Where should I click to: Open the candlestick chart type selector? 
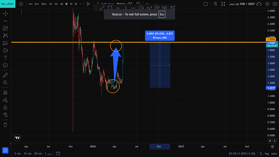tap(88, 4)
